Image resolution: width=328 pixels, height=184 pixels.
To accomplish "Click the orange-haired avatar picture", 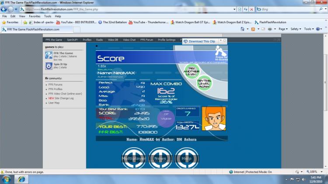I will pos(214,119).
